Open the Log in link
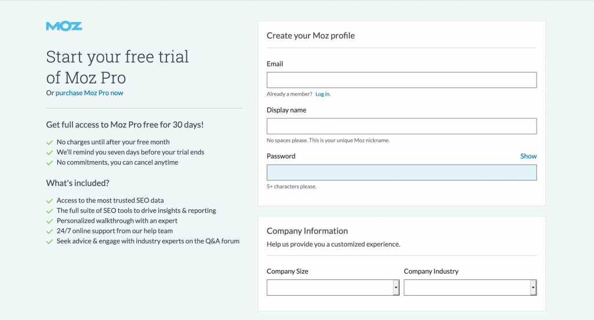 click(x=323, y=94)
